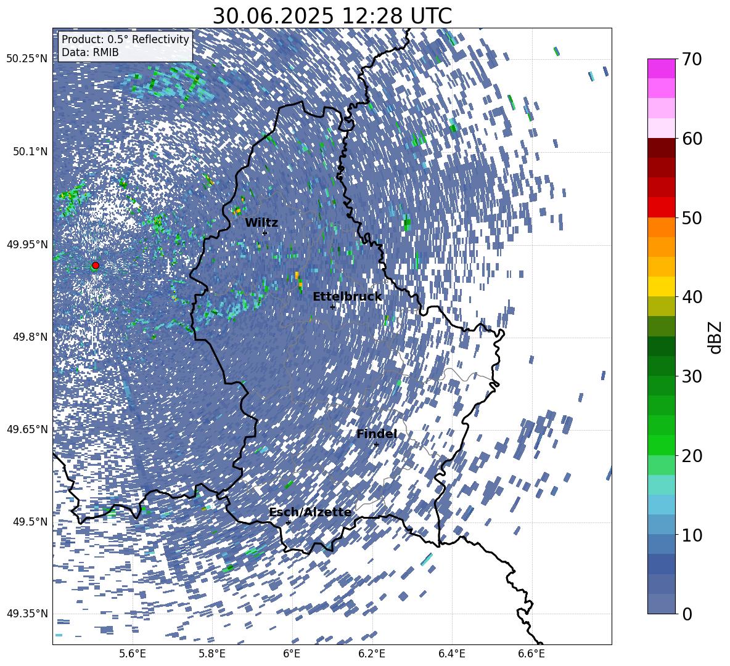Click the Wiltz cross marker
The width and height of the screenshot is (730, 666).
coord(265,233)
